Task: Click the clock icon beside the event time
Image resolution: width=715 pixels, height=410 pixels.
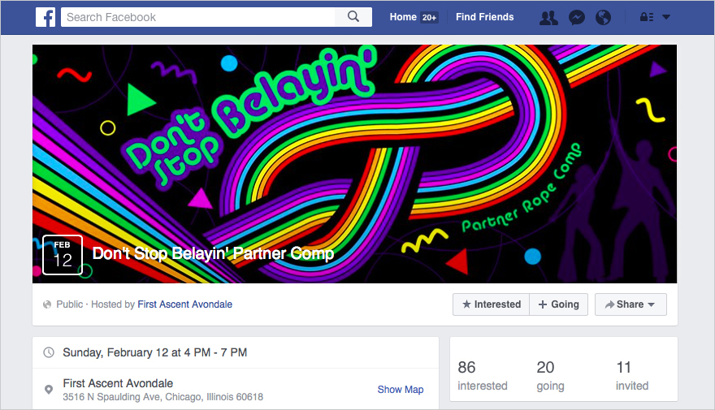Action: coord(48,352)
